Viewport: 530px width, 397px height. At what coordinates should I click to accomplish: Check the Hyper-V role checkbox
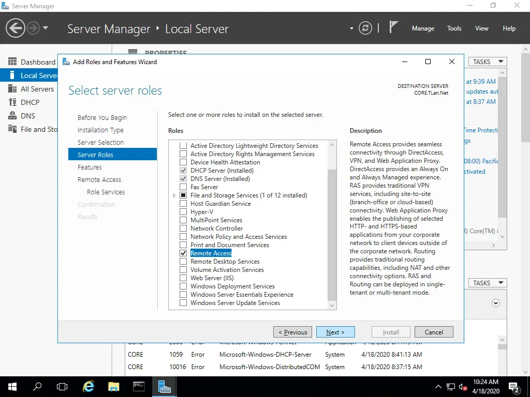coord(183,212)
